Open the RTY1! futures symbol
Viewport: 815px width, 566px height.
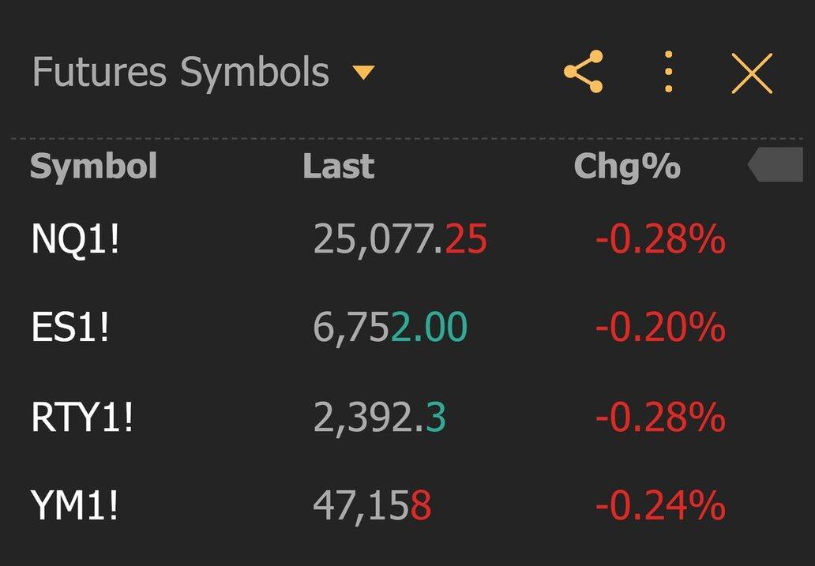(82, 418)
